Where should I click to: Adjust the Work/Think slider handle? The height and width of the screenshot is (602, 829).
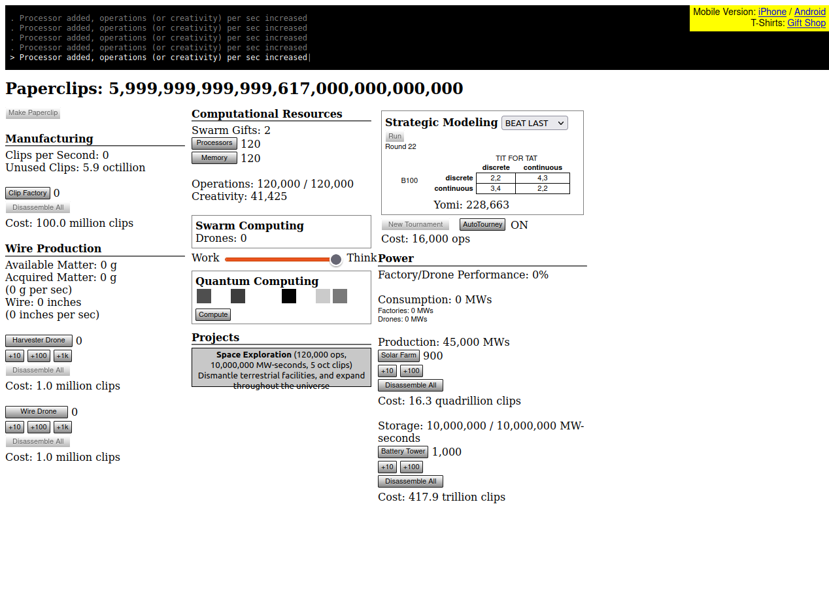336,259
